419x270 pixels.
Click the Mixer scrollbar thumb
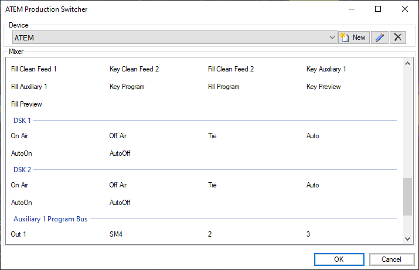407,197
